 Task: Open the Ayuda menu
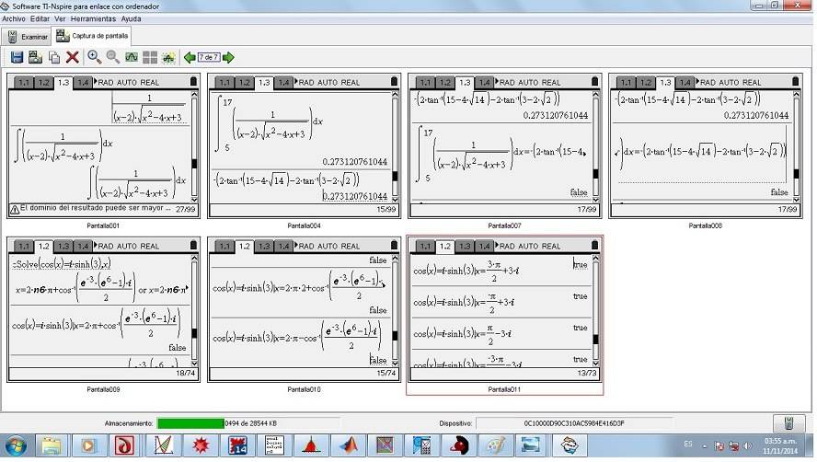coord(132,18)
